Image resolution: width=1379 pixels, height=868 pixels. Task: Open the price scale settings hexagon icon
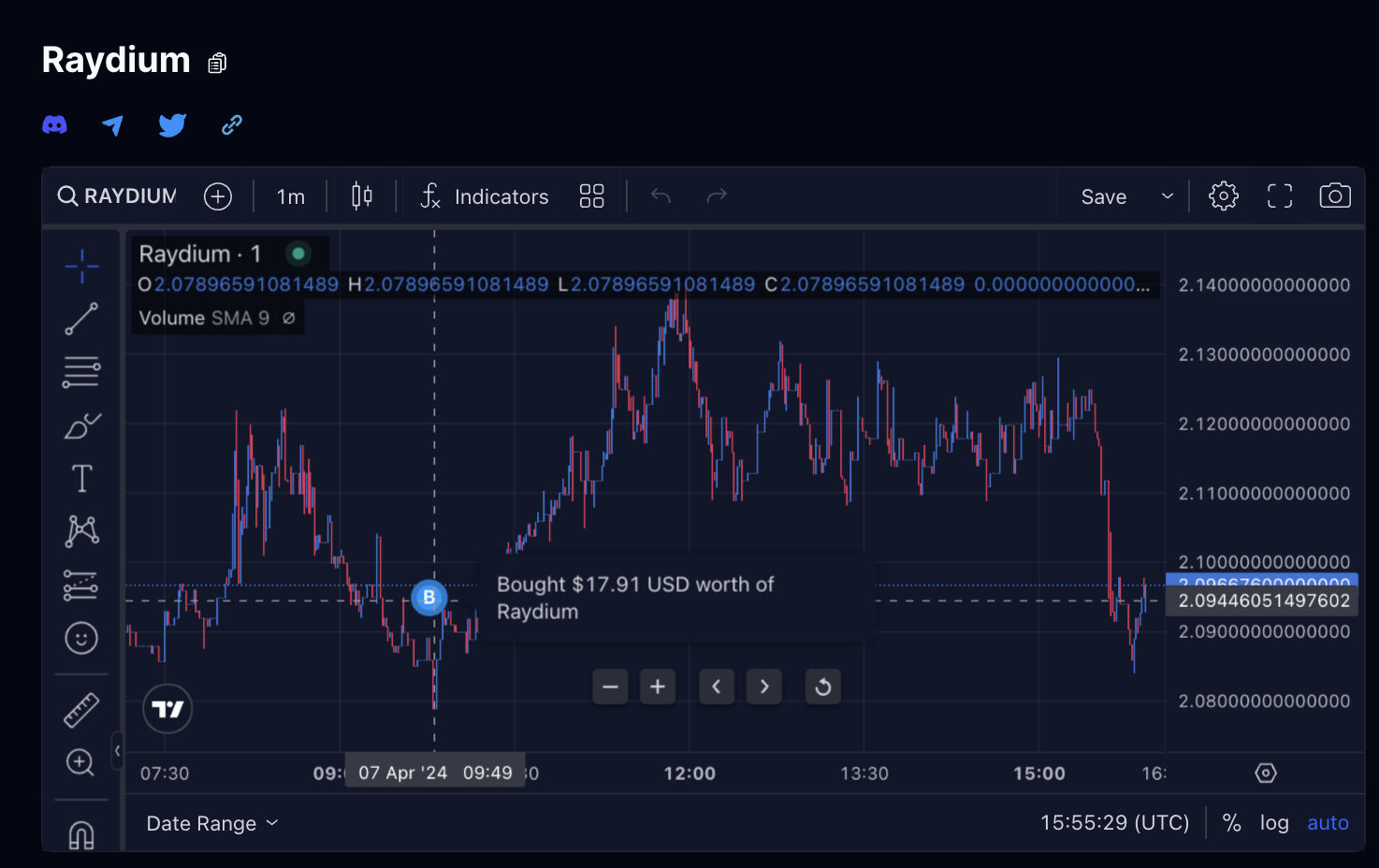(1265, 773)
